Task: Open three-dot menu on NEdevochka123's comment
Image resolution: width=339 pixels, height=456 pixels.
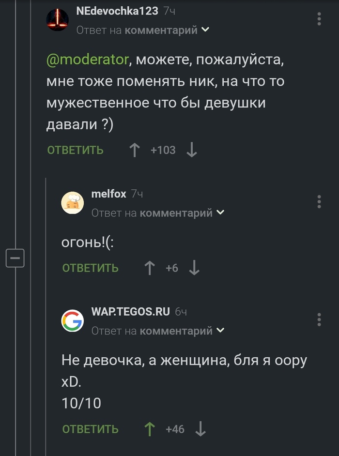Action: tap(319, 19)
